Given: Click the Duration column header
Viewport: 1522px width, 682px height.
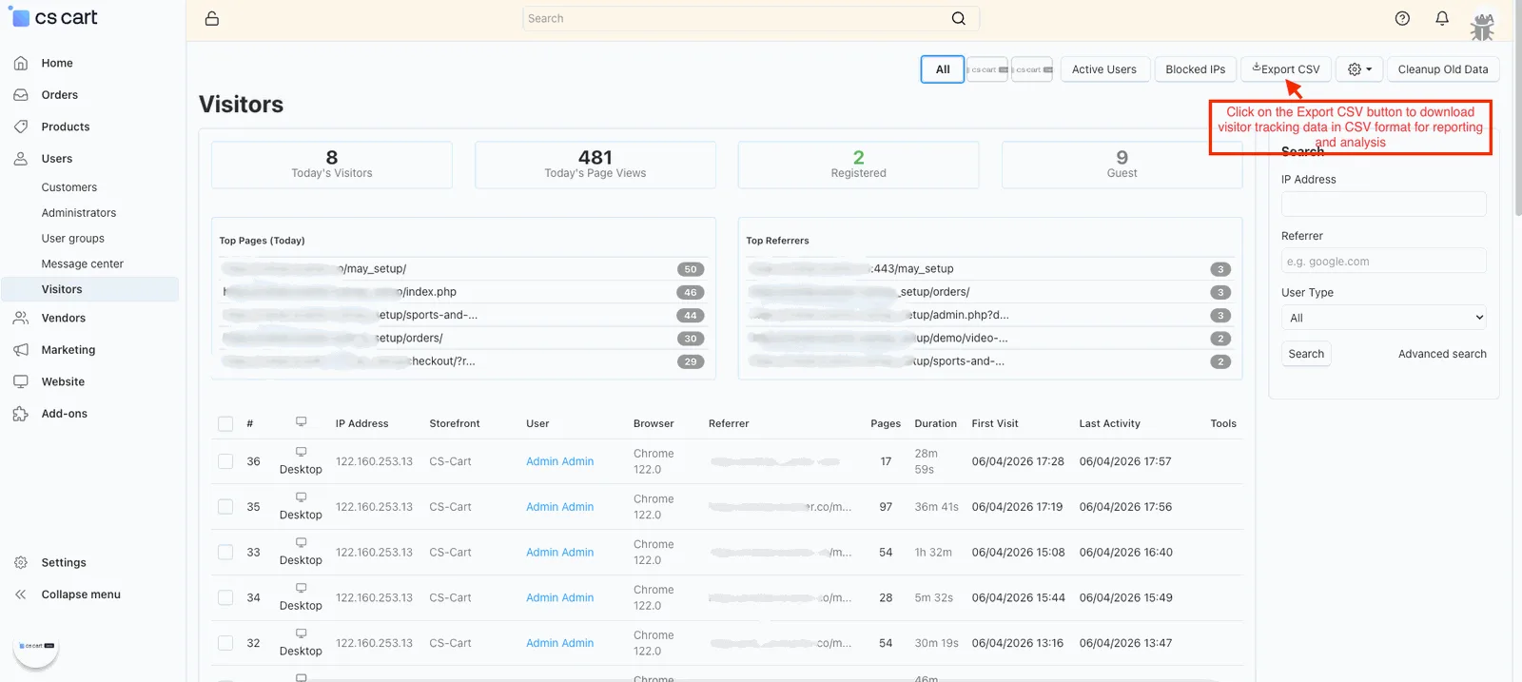Looking at the screenshot, I should (x=935, y=423).
